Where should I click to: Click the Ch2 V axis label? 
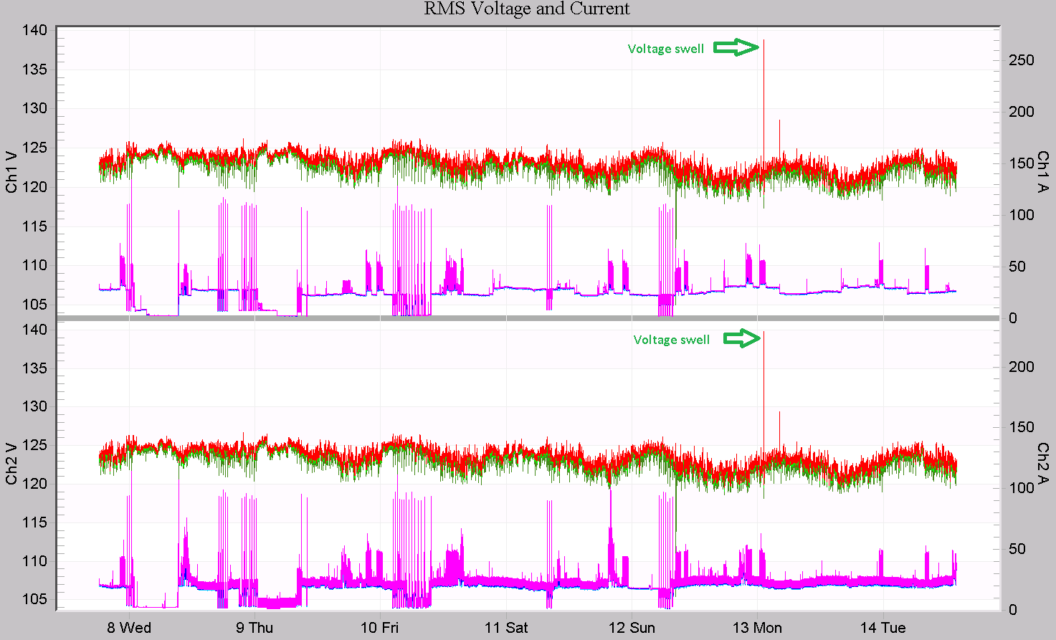11,463
